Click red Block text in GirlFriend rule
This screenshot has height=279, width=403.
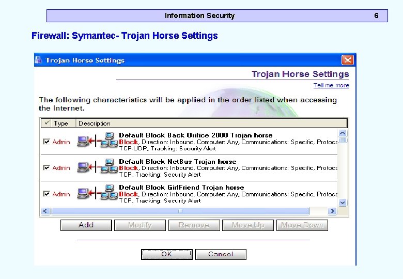[x=129, y=194]
